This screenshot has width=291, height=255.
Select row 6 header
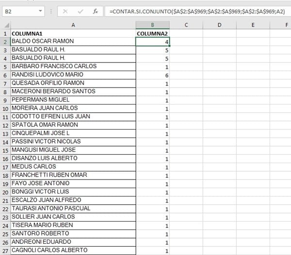click(5, 75)
